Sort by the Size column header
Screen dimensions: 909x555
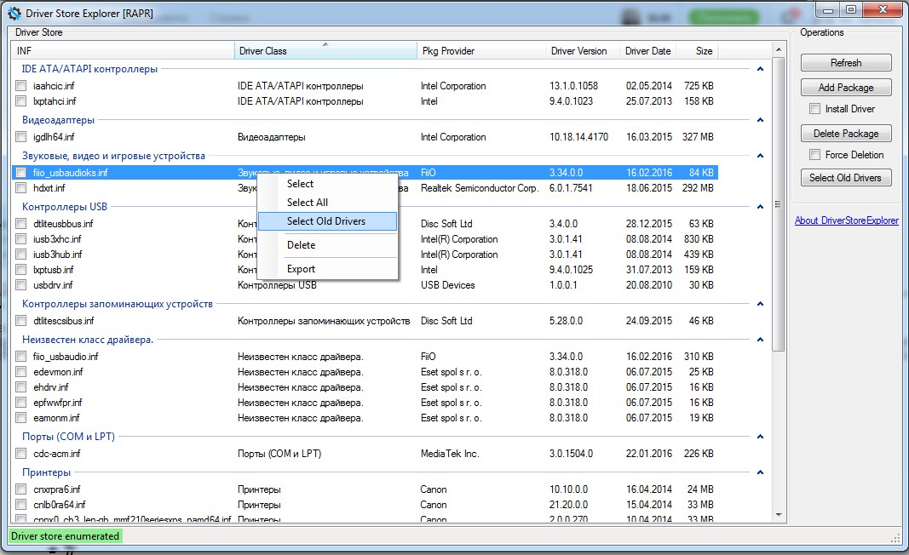pos(699,51)
